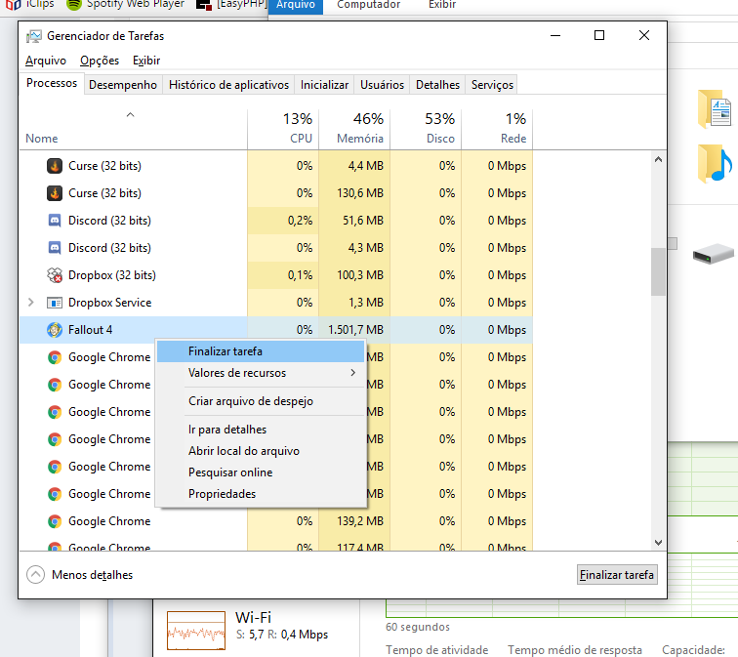The image size is (738, 657).
Task: Click the Arquivo ribbon tab in the background window
Action: (296, 5)
